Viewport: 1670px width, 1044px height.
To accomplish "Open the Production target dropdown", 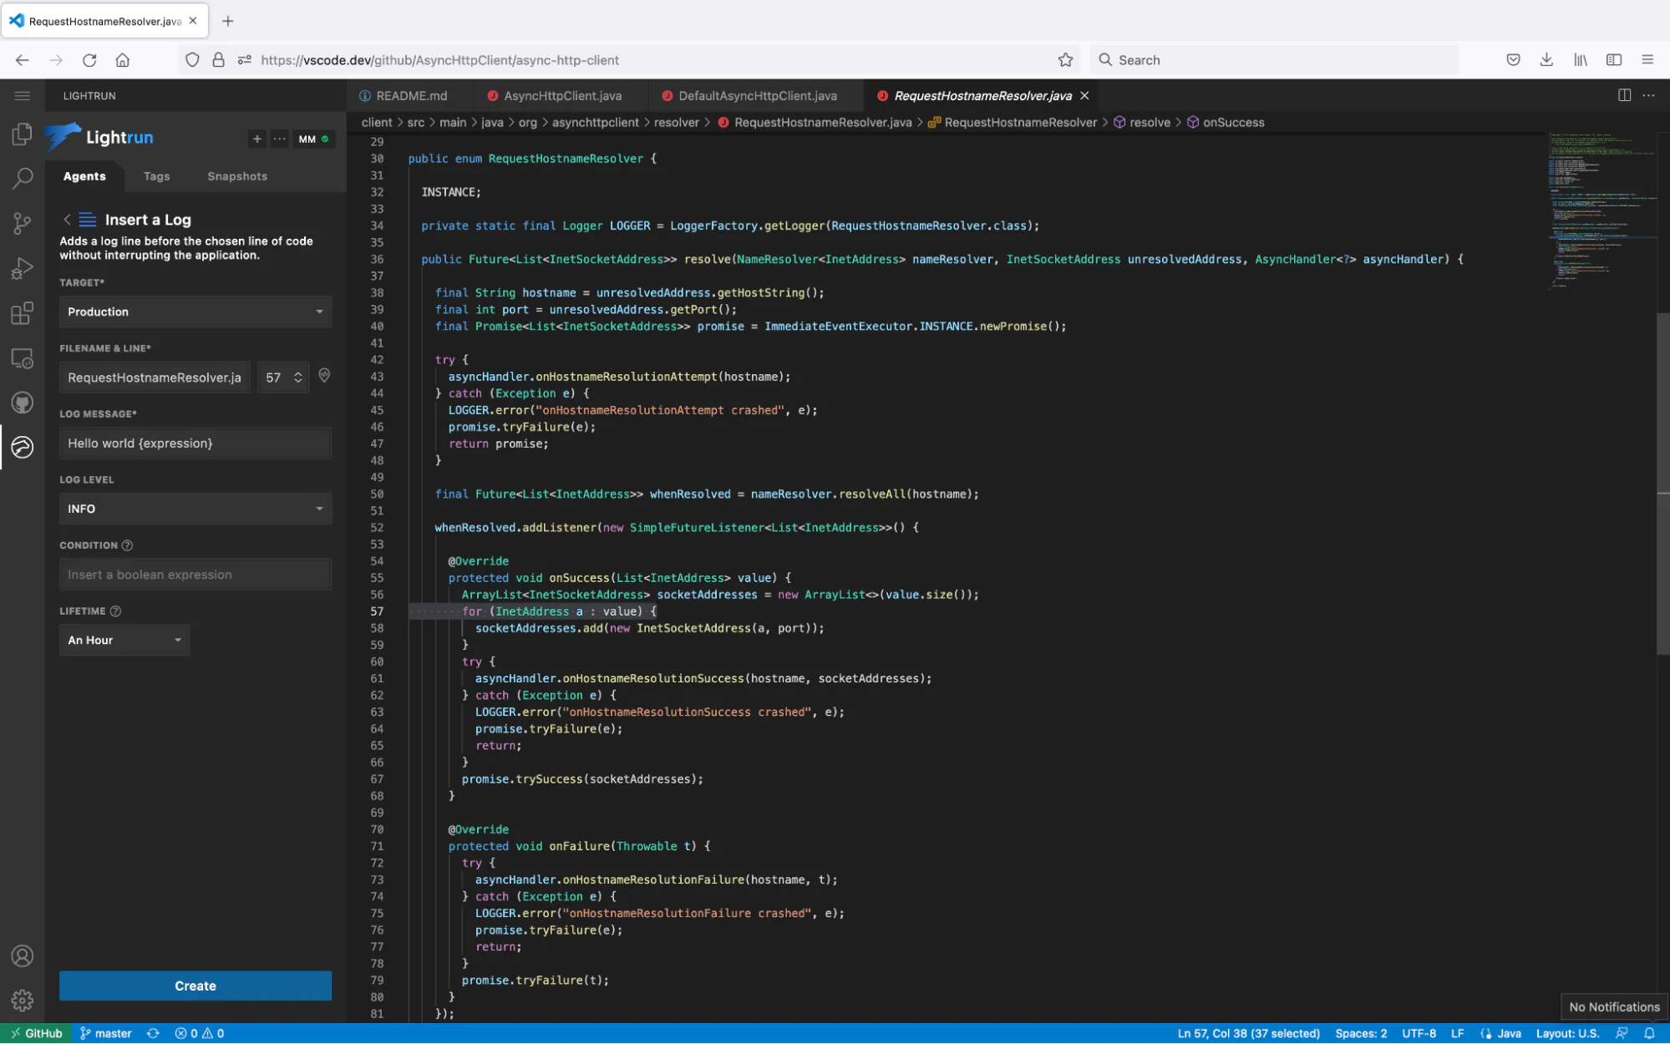I will (195, 312).
